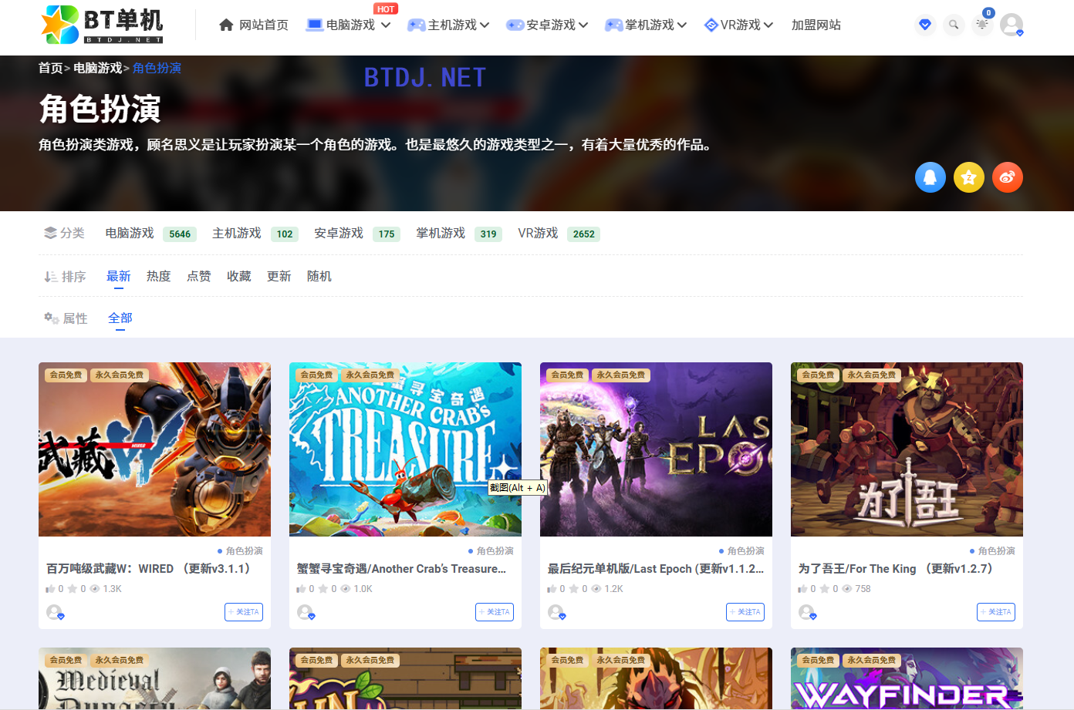Sort by 随机

(319, 276)
